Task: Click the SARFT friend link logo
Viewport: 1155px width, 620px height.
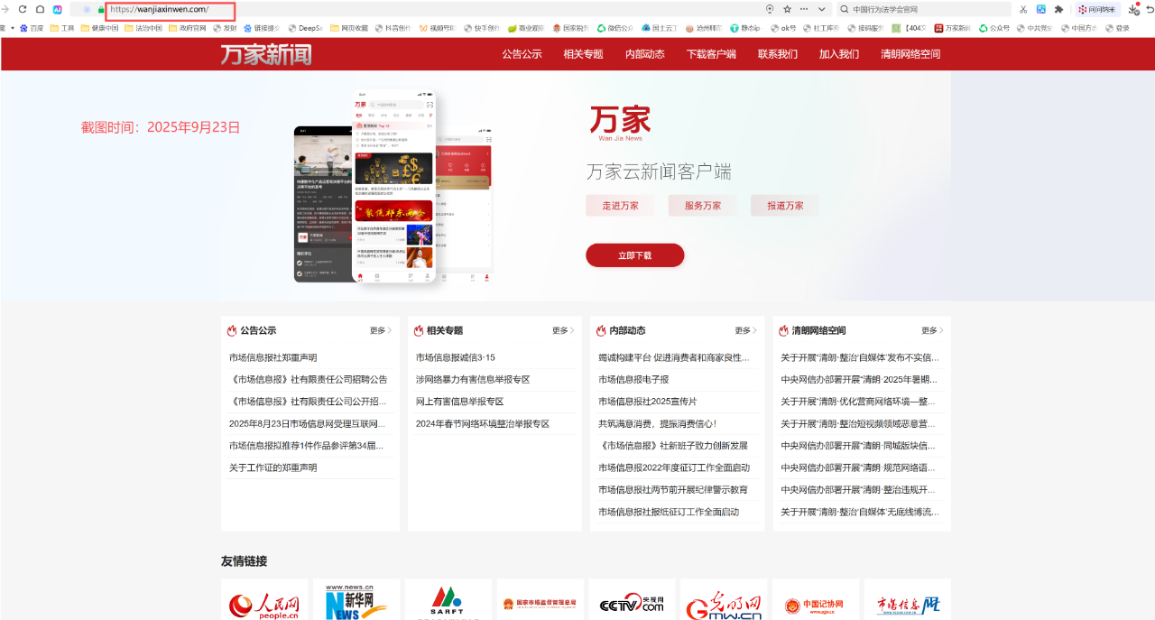Action: tap(448, 601)
